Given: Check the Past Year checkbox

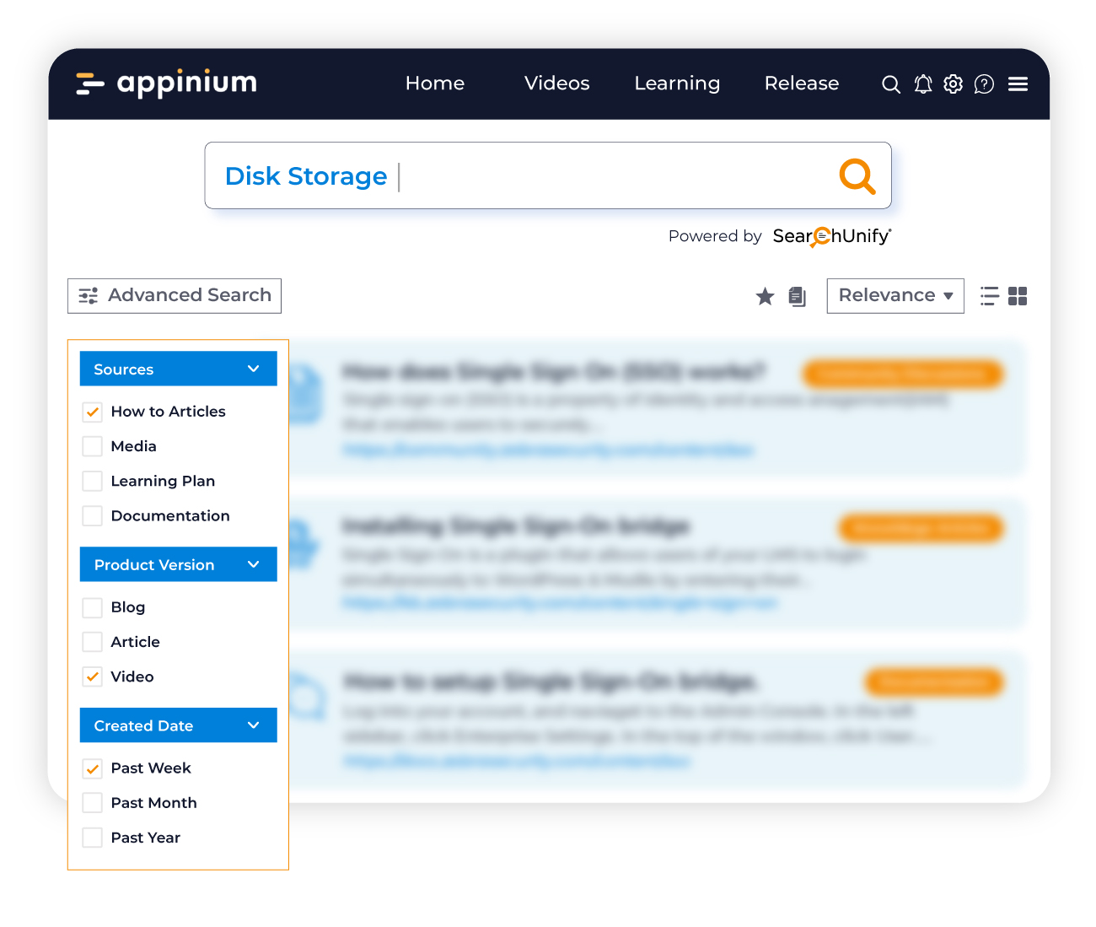Looking at the screenshot, I should tap(93, 838).
